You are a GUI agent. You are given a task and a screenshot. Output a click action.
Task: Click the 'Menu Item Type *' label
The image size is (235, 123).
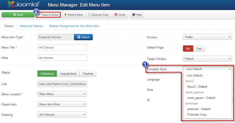13,37
